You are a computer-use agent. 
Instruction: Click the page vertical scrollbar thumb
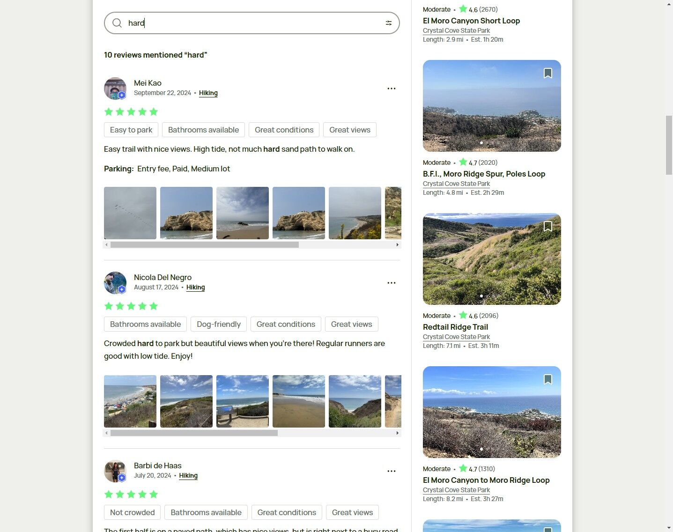669,145
